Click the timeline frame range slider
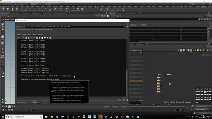This screenshot has width=212, height=119. 105,110
